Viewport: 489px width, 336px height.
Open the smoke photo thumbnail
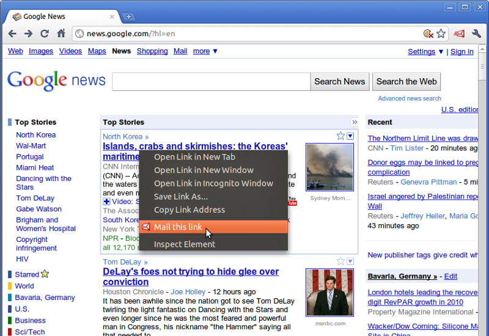pos(329,167)
